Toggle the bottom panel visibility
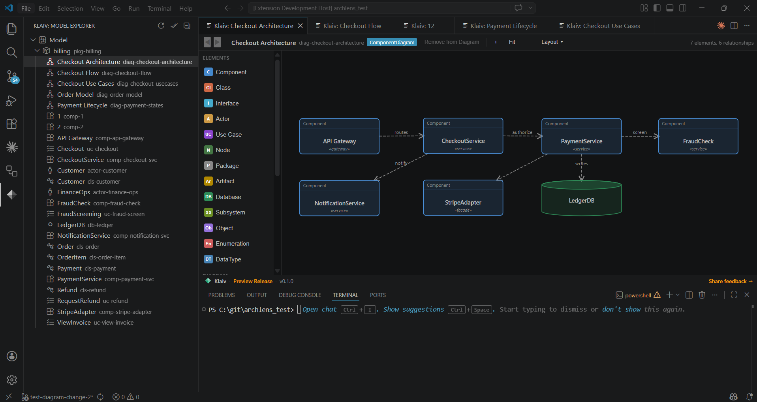757x402 pixels. pyautogui.click(x=670, y=8)
